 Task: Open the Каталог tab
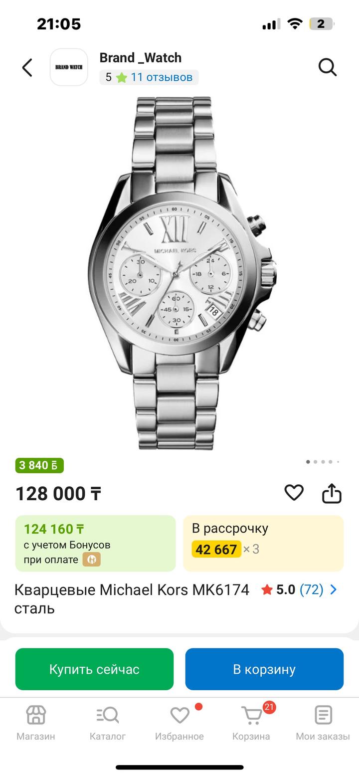[x=108, y=722]
